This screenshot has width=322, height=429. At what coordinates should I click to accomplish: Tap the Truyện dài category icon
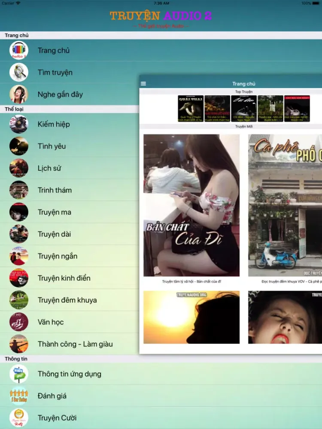point(19,234)
